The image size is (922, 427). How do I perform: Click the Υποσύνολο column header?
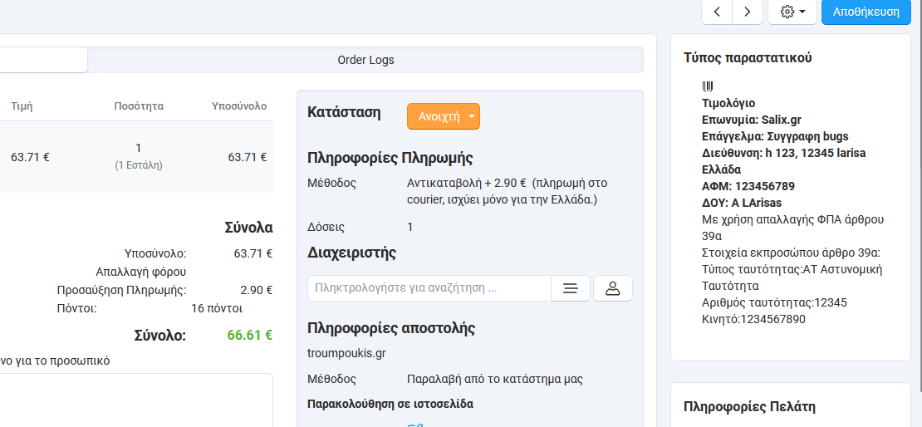pos(239,106)
